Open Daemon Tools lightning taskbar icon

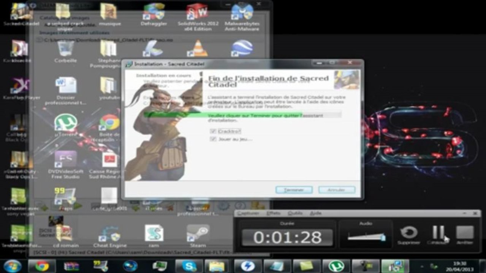[x=248, y=266]
